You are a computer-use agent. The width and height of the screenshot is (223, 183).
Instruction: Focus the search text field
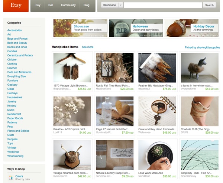[x=163, y=5]
